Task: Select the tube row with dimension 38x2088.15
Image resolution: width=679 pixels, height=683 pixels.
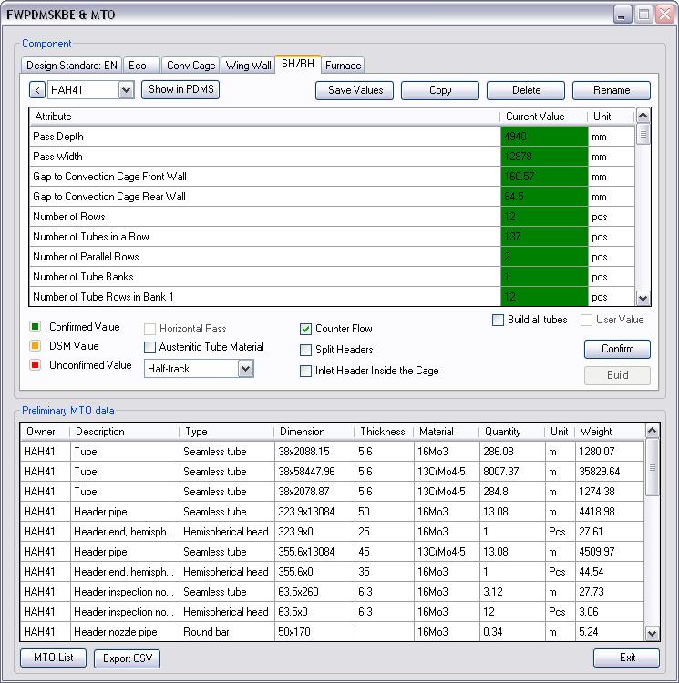Action: (332, 452)
